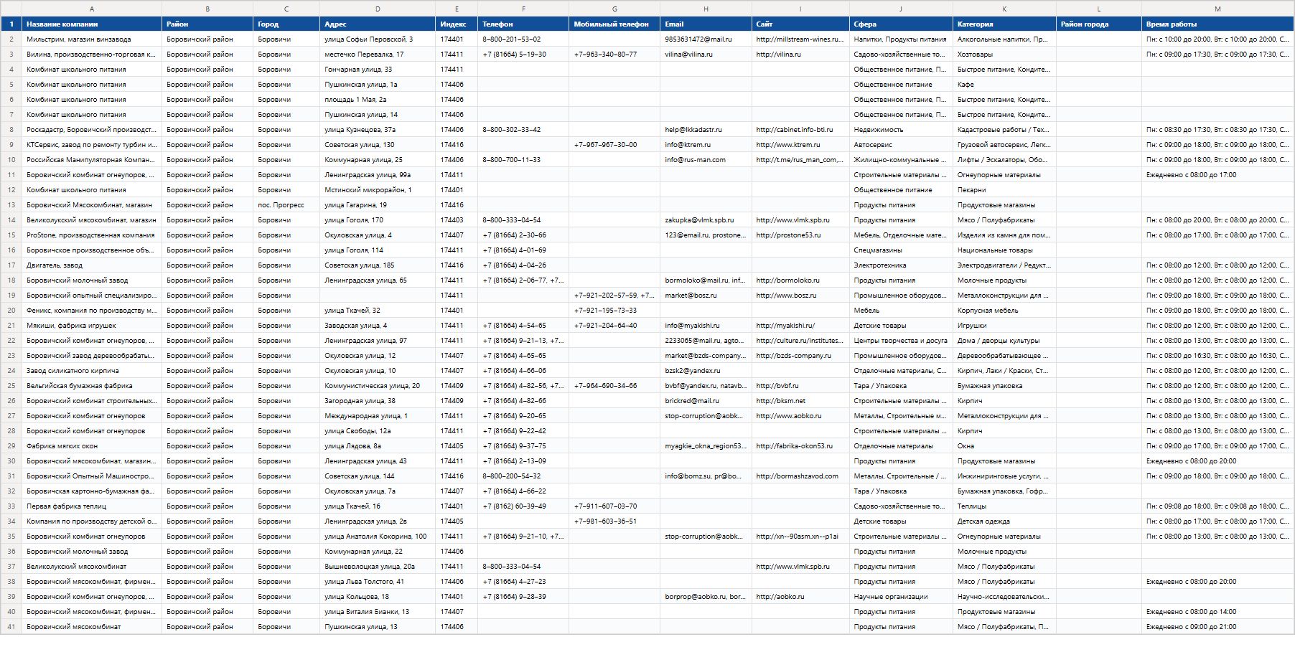Click the address 'местечко Перевалка, 17'

[378, 55]
